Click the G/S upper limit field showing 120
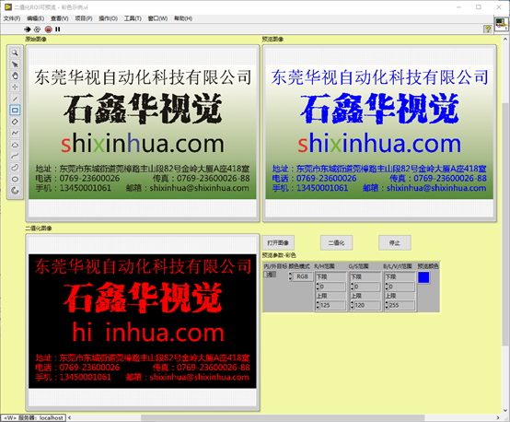510x422 pixels. pyautogui.click(x=367, y=305)
